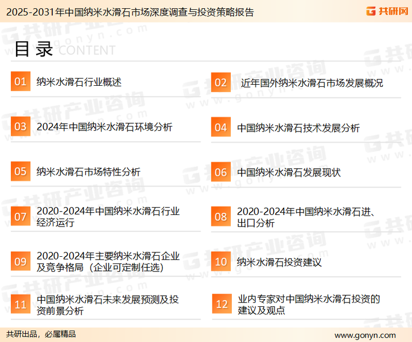Select chapter title 近年国外纳米水滑石市场发展概况

point(311,83)
